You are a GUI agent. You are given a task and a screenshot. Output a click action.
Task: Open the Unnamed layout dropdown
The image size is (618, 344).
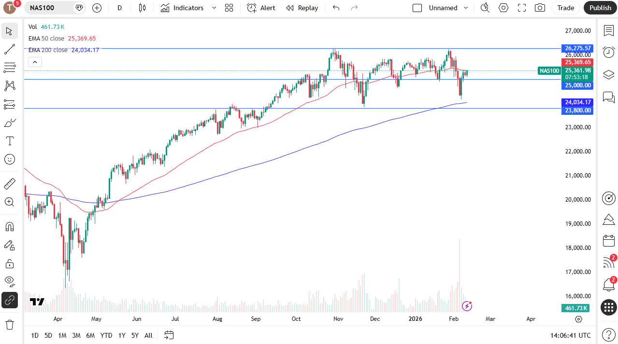coord(448,8)
